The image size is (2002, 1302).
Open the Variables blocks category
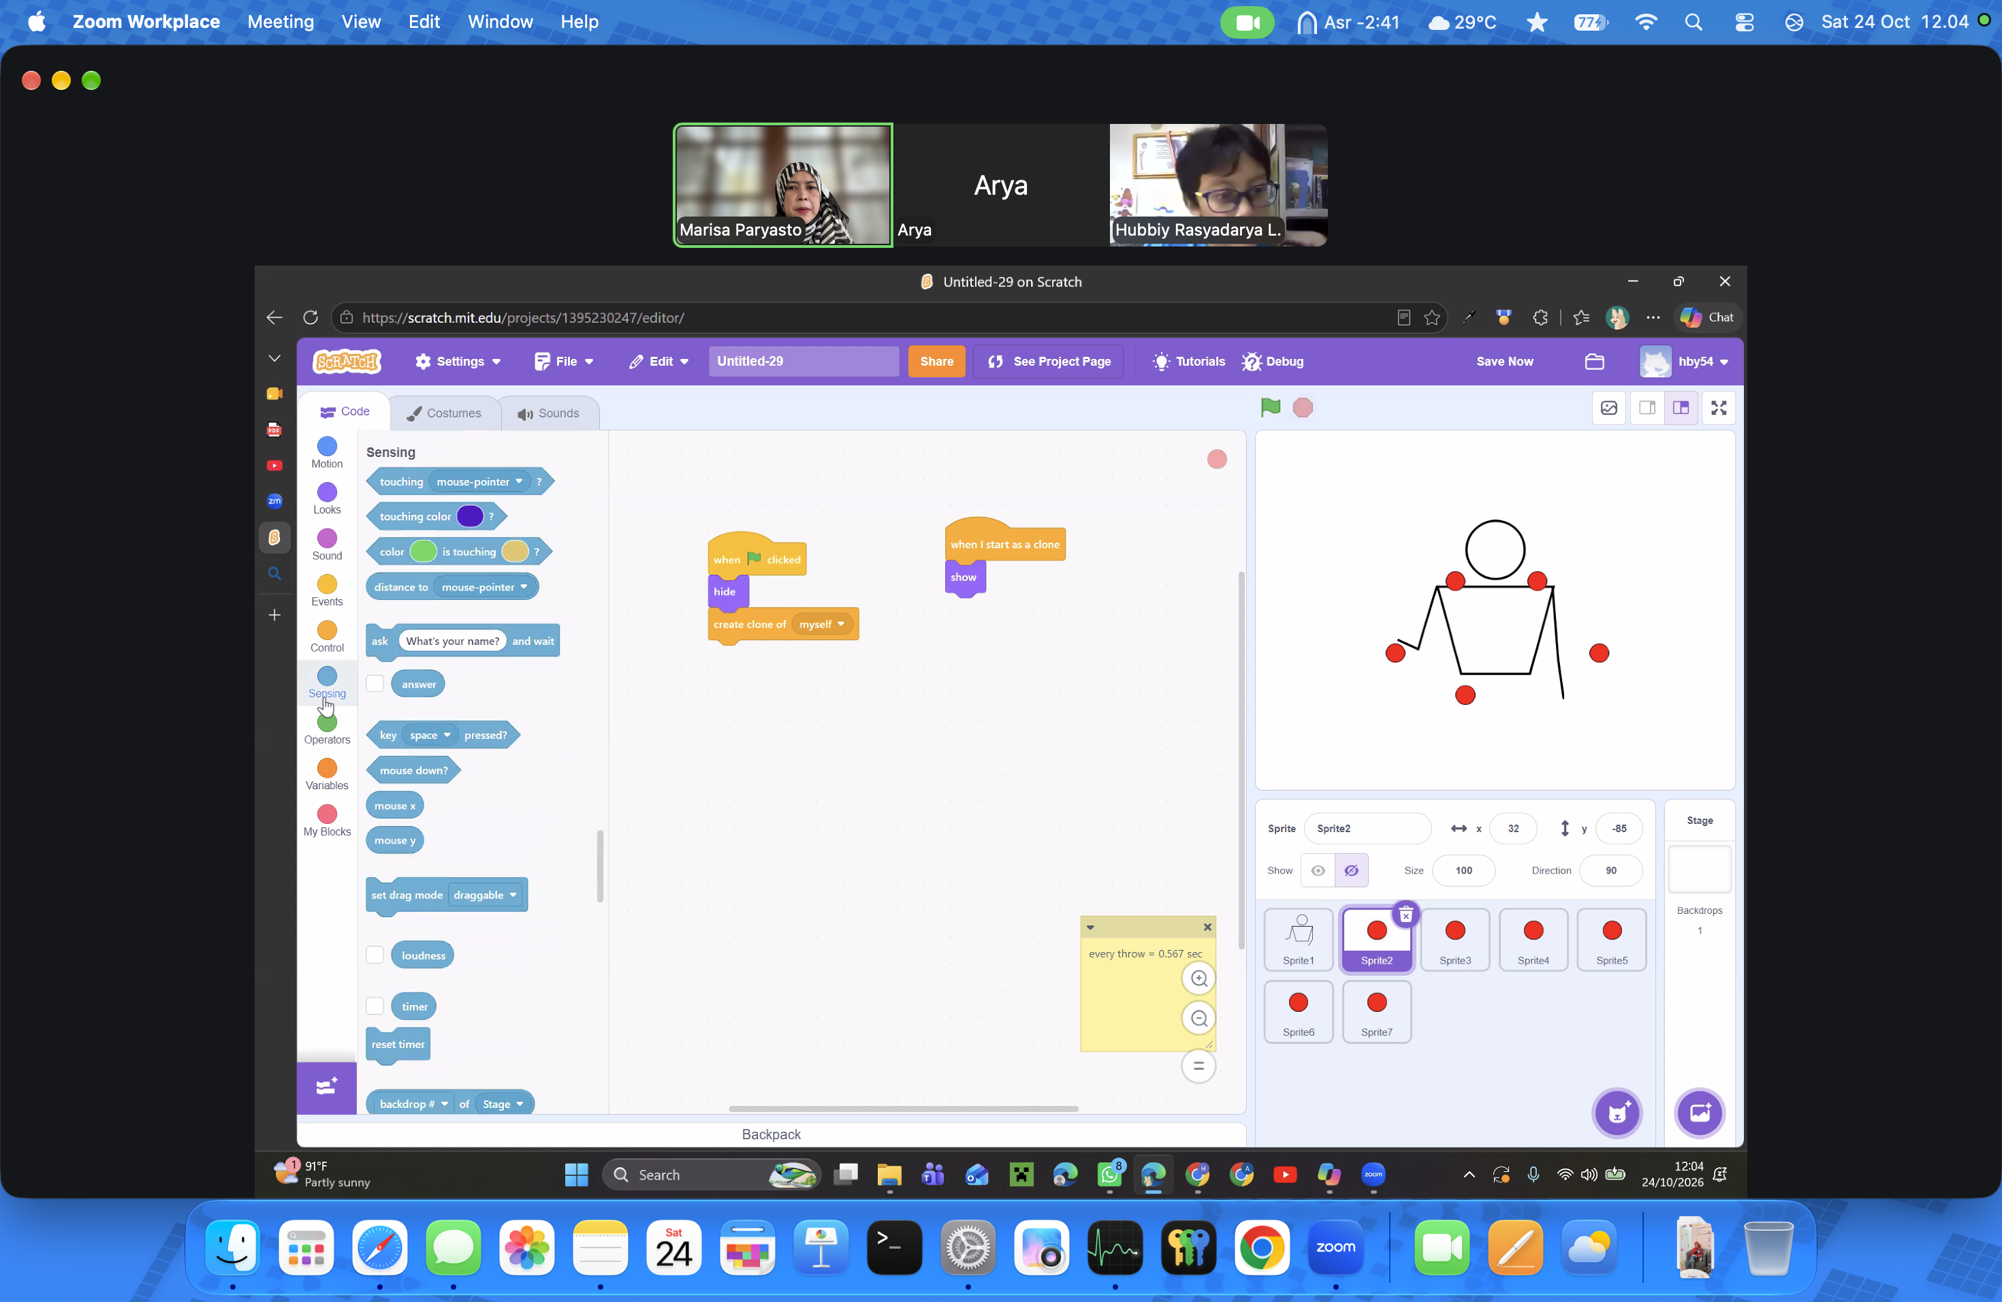click(328, 775)
